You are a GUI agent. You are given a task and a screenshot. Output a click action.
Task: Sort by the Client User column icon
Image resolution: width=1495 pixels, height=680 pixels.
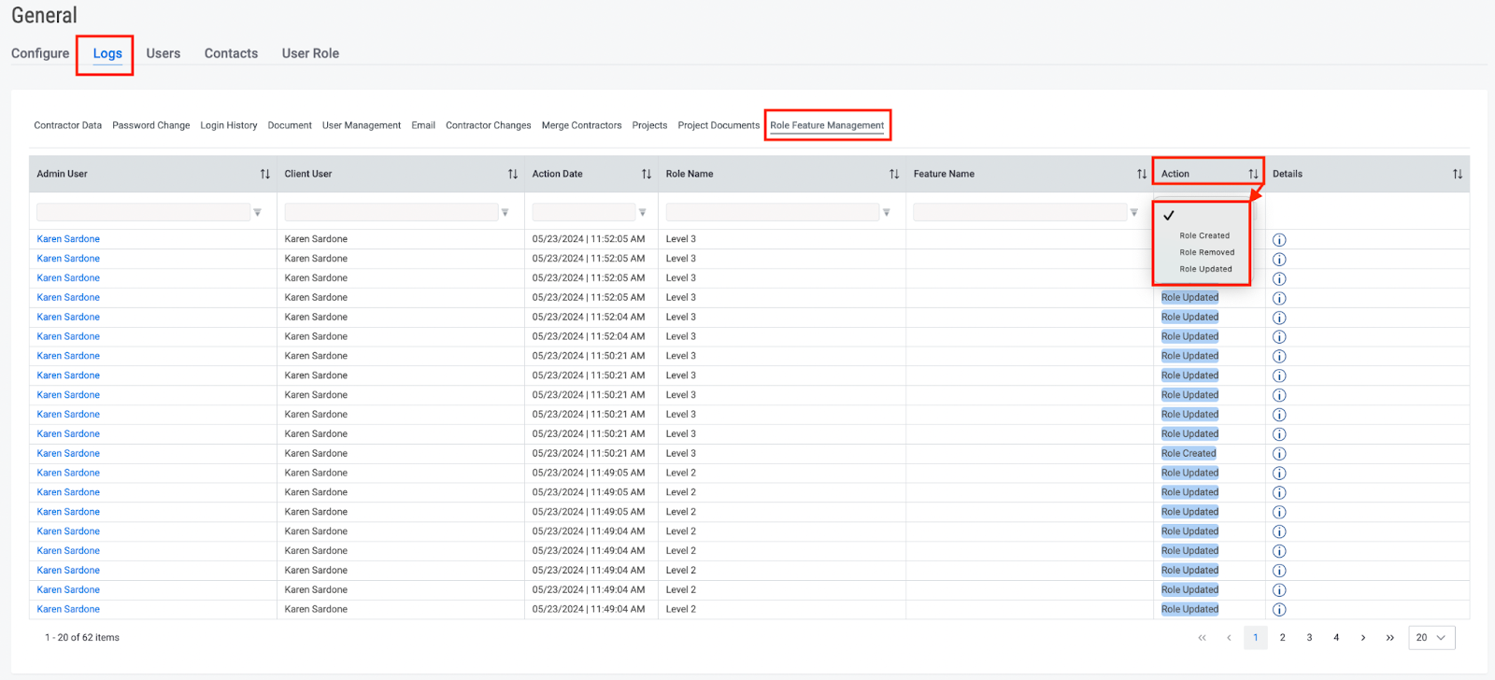pyautogui.click(x=512, y=175)
